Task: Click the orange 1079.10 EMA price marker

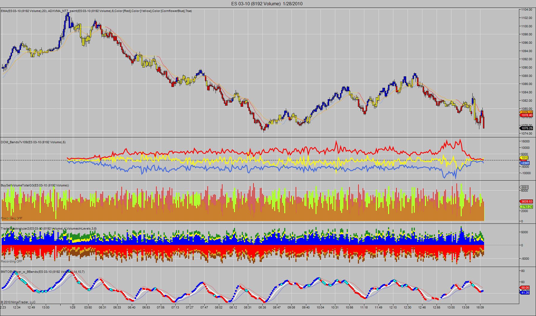Action: [527, 112]
